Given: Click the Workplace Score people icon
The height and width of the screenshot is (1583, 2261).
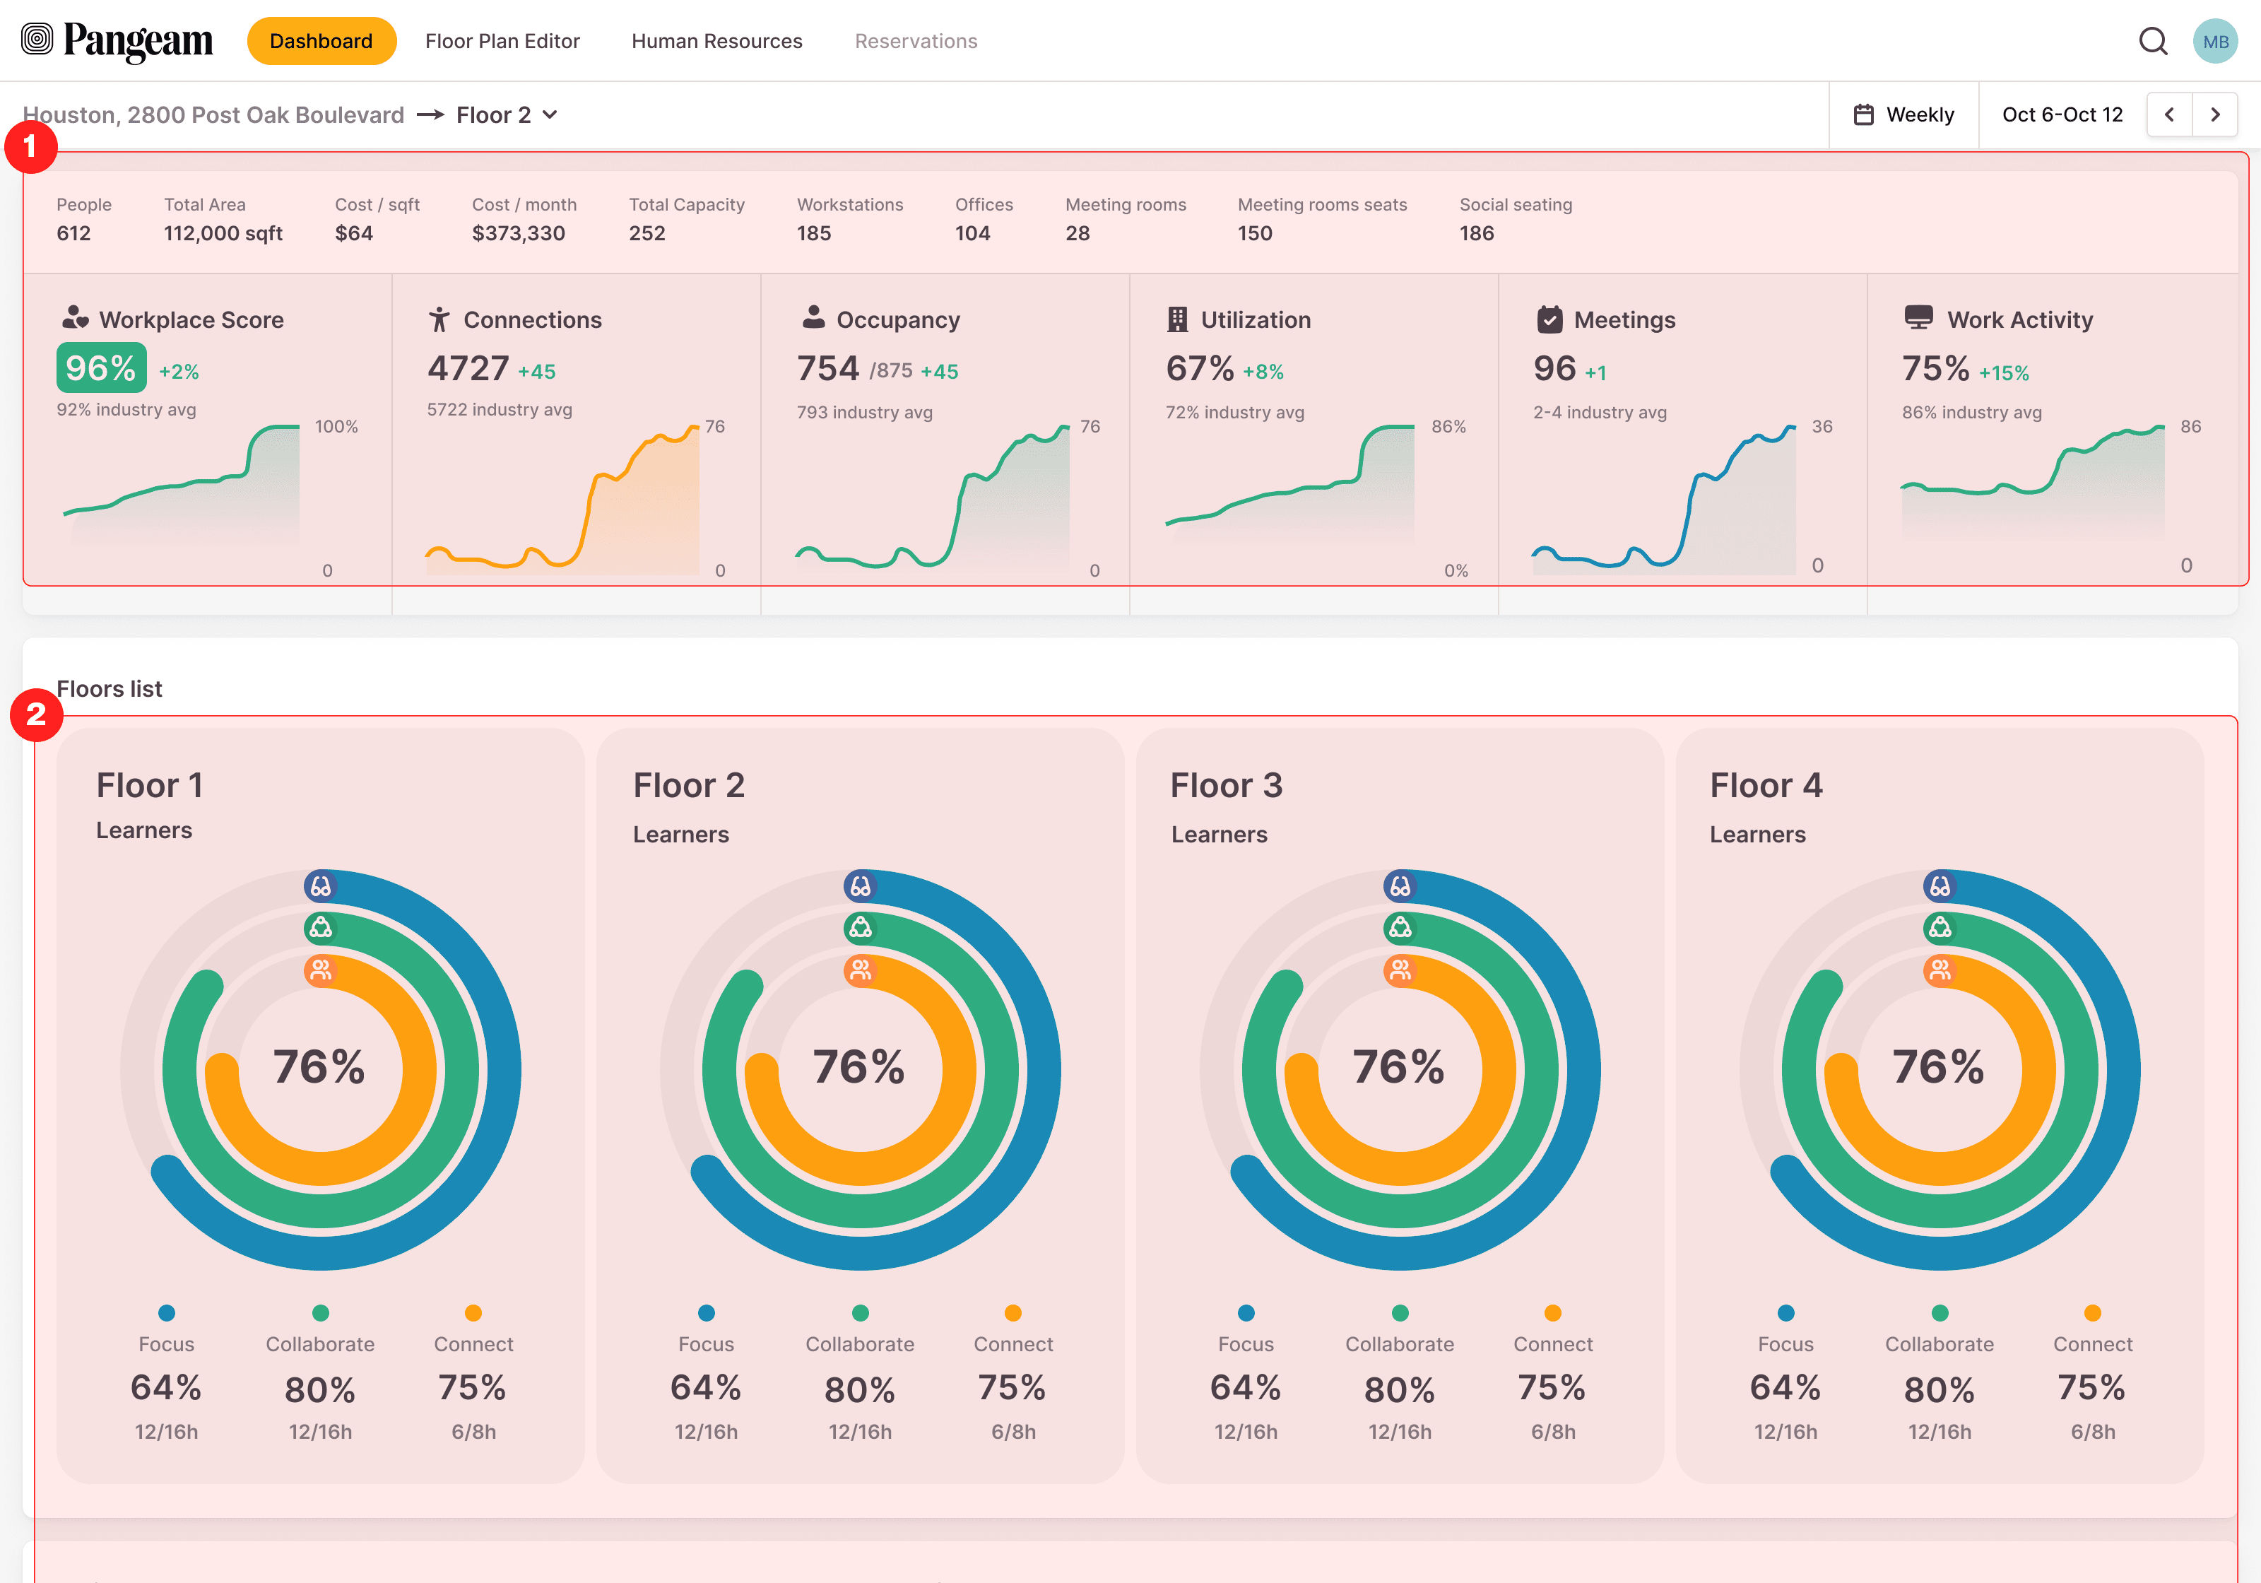Looking at the screenshot, I should (x=75, y=318).
